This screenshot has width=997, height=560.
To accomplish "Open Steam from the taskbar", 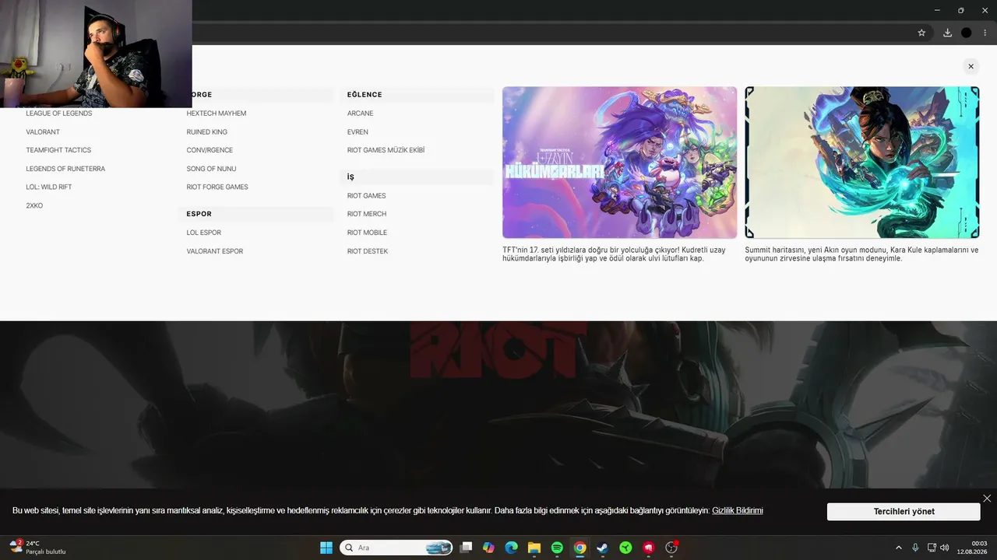I will pyautogui.click(x=602, y=548).
